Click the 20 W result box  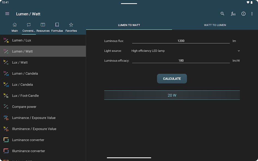pos(172,95)
